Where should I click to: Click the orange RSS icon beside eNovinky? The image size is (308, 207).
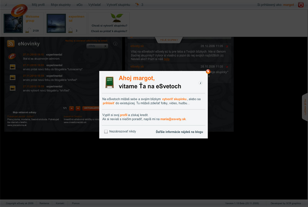pos(11,43)
